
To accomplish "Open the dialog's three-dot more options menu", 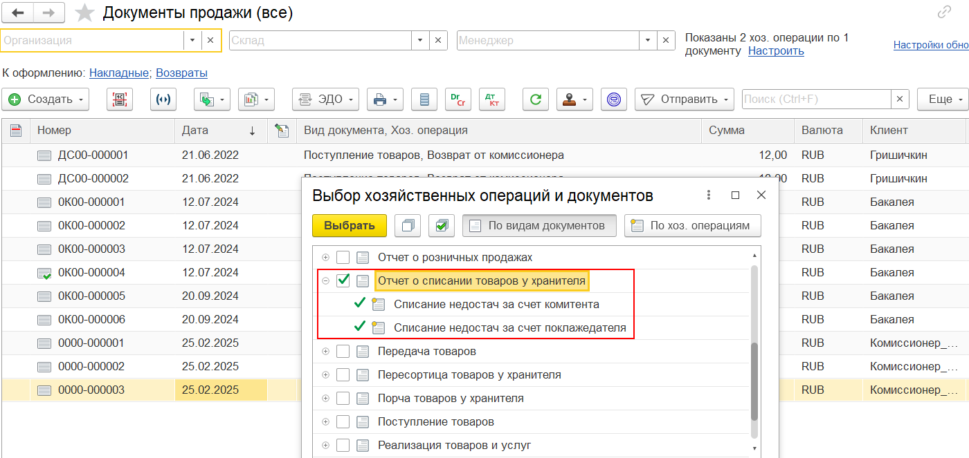I will [x=708, y=195].
